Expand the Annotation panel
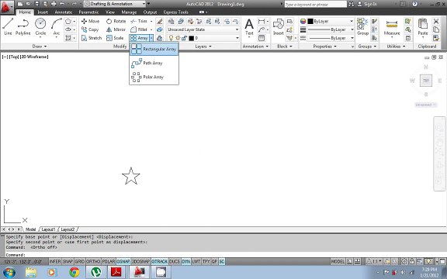 point(255,46)
